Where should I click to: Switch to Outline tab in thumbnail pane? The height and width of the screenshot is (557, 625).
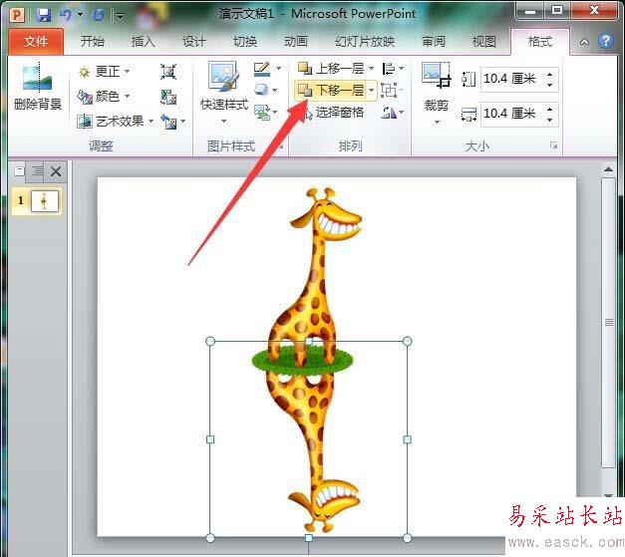[x=36, y=171]
